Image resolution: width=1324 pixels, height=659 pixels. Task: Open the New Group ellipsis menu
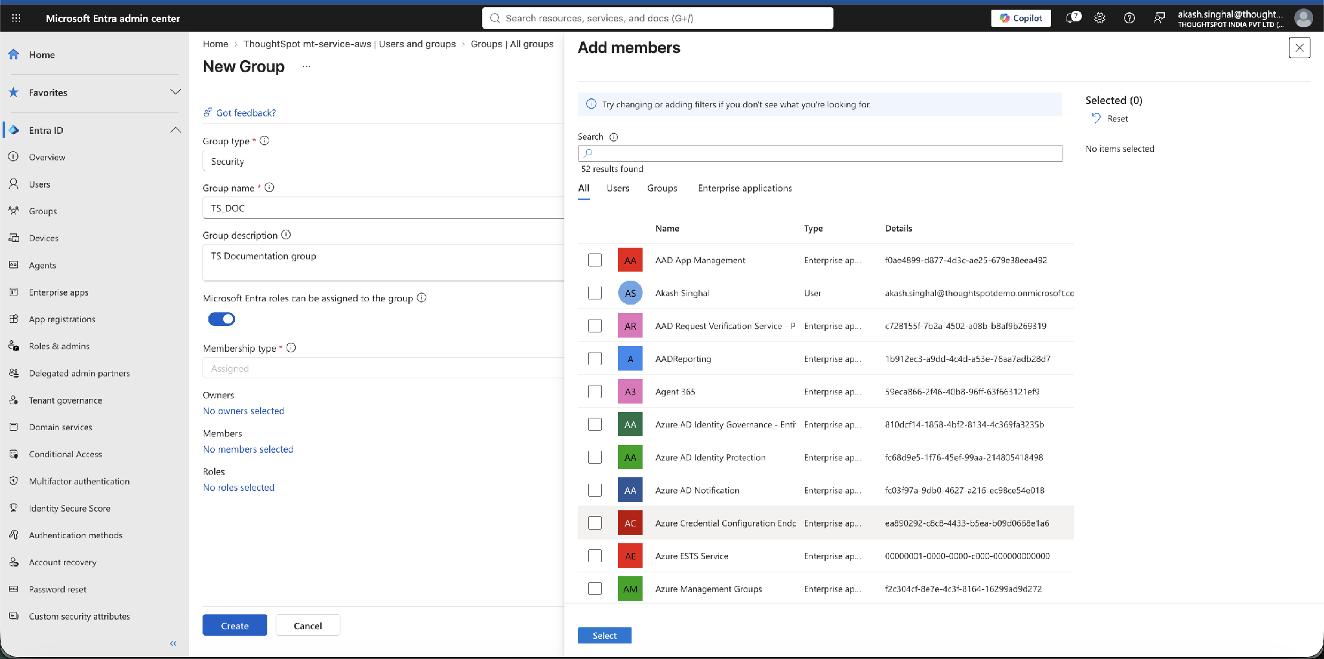coord(306,67)
